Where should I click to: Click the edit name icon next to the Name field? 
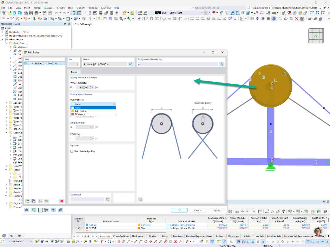pos(131,64)
